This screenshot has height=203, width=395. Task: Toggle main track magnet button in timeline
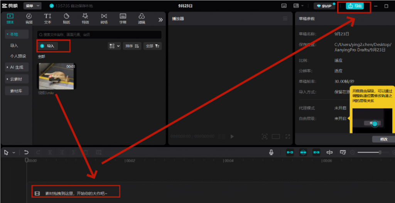[290, 152]
